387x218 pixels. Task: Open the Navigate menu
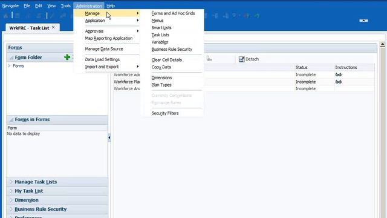pyautogui.click(x=10, y=5)
